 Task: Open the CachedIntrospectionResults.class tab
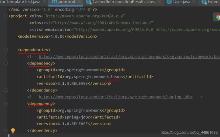pyautogui.click(x=124, y=2)
